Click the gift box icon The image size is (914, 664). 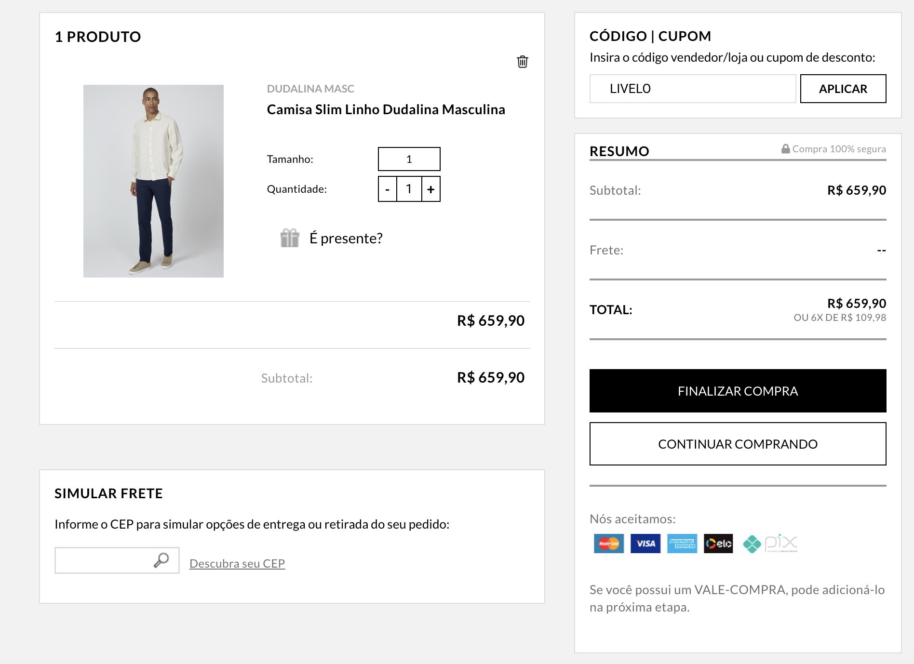290,238
